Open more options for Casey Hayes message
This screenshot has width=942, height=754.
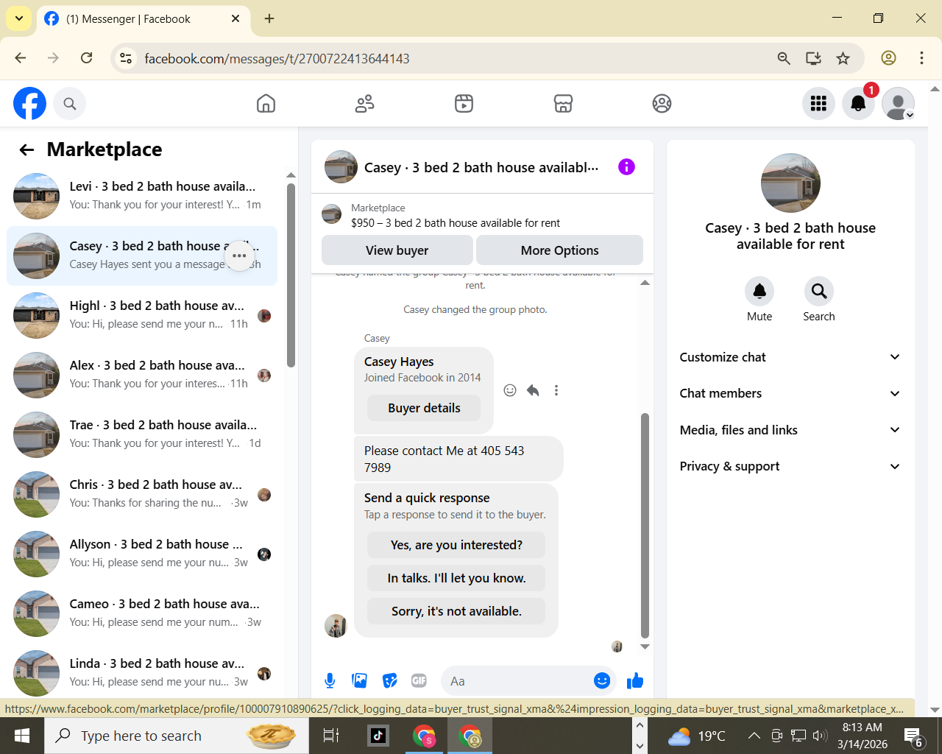pos(556,390)
